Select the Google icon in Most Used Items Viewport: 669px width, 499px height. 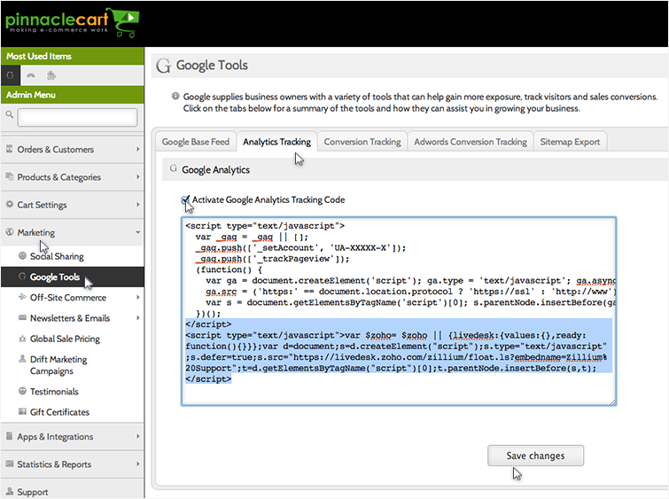tap(11, 75)
